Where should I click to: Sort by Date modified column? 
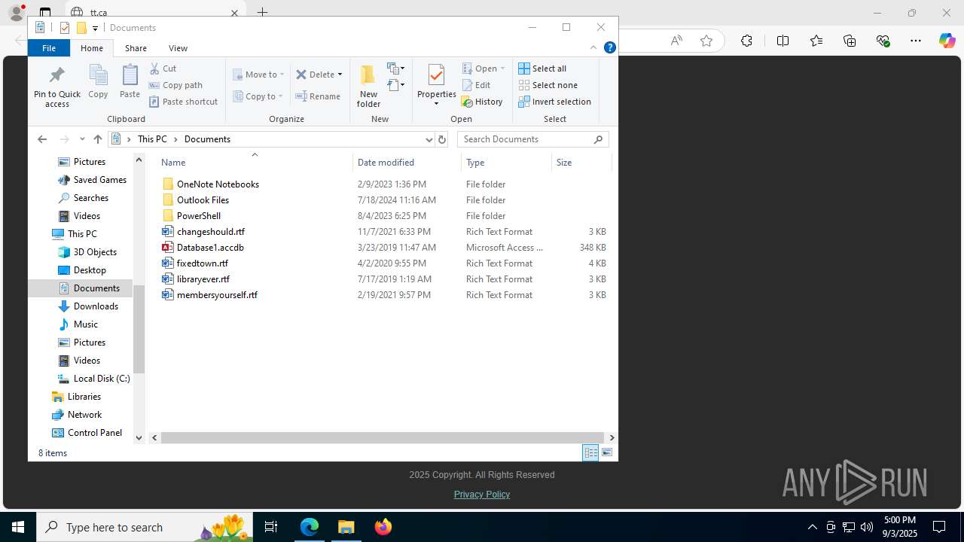pos(407,162)
